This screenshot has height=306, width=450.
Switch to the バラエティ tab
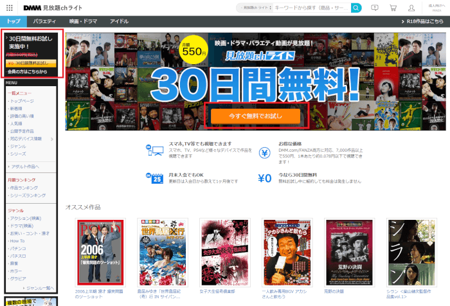44,21
